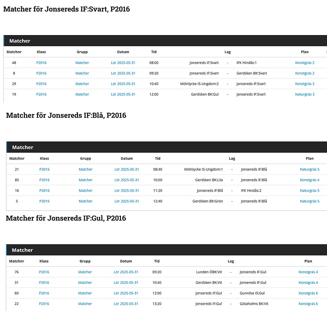Open P2016 class link in match 31 row
This screenshot has width=327, height=311.
point(44,282)
